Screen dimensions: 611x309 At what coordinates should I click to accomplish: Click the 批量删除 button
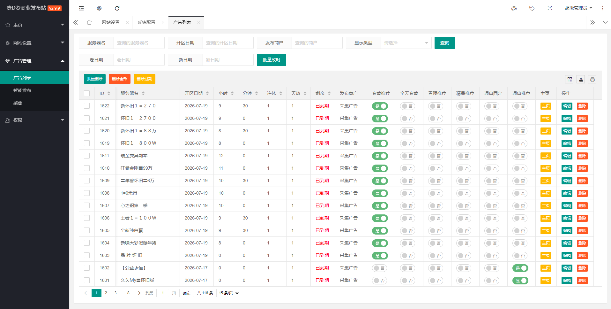pos(95,79)
